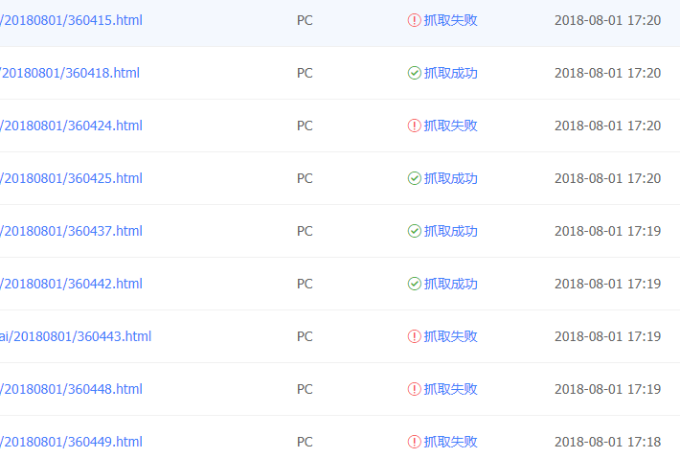Click the red warning icon in 360424.html row
The width and height of the screenshot is (680, 458).
click(414, 126)
